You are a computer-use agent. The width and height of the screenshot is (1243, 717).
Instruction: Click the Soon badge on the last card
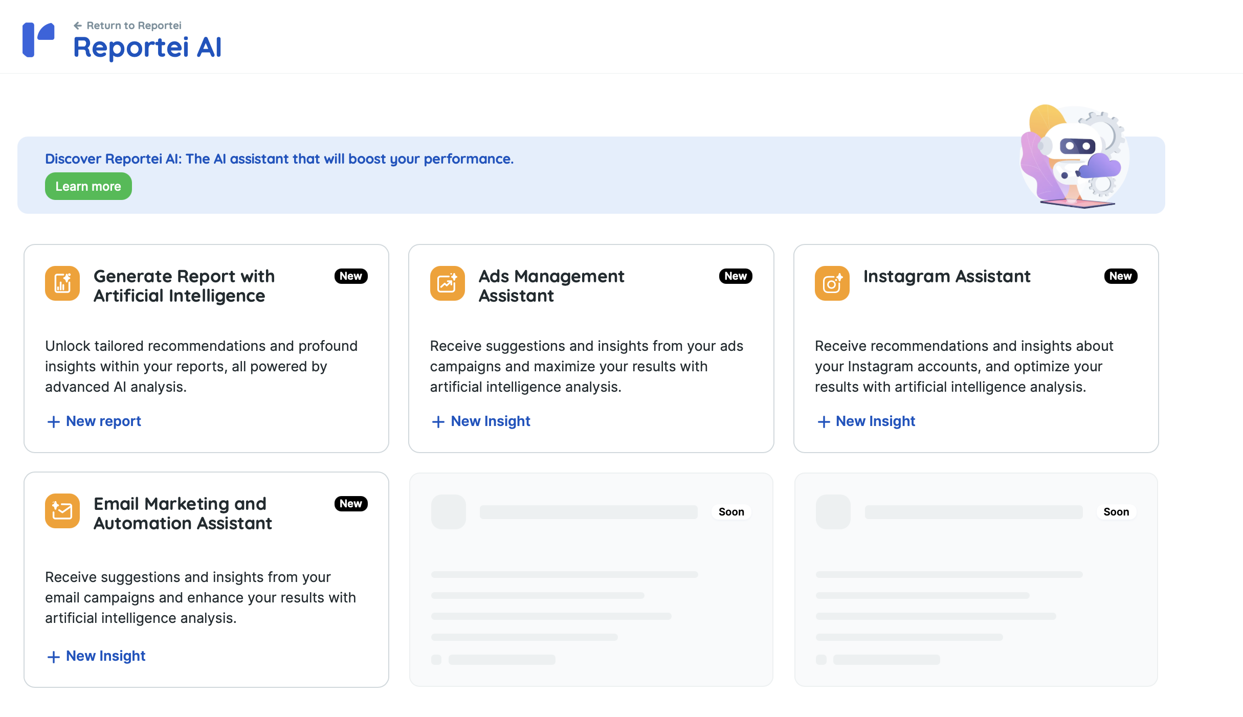coord(1116,512)
